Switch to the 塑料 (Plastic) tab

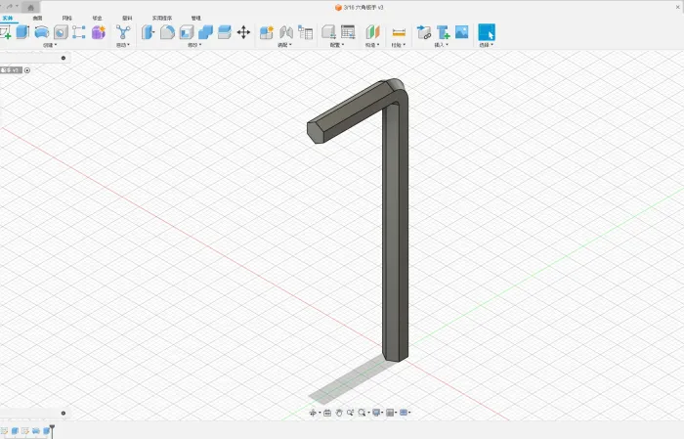click(127, 18)
